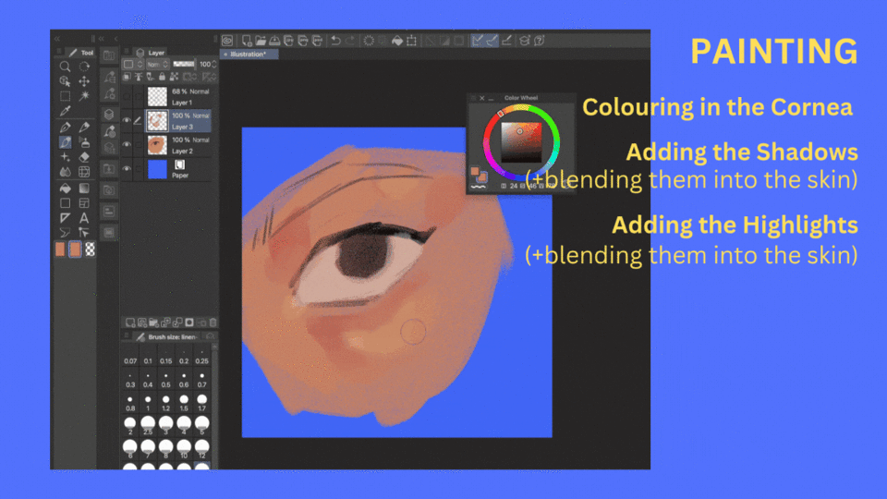Switch to the Illustration* canvas tab
The width and height of the screenshot is (887, 499).
pos(249,55)
